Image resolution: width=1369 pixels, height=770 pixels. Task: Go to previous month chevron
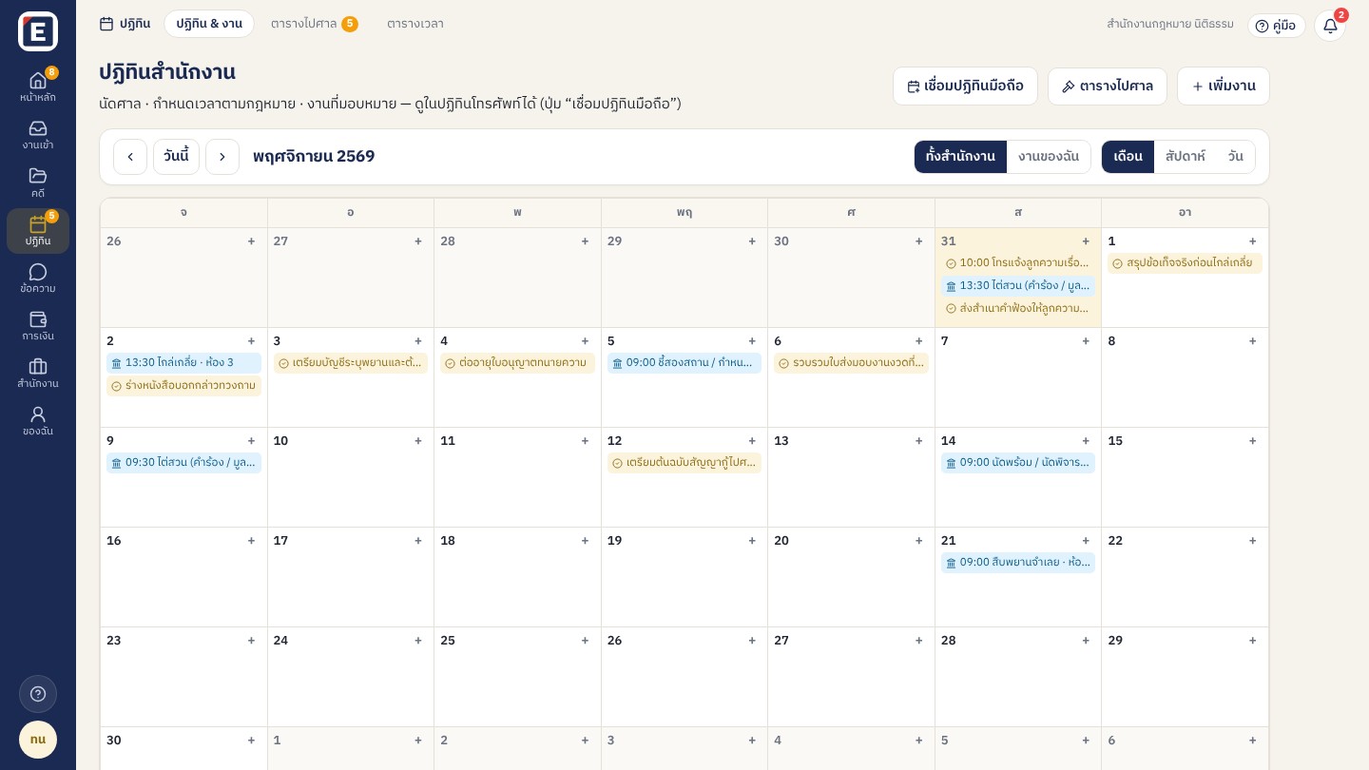pos(130,157)
